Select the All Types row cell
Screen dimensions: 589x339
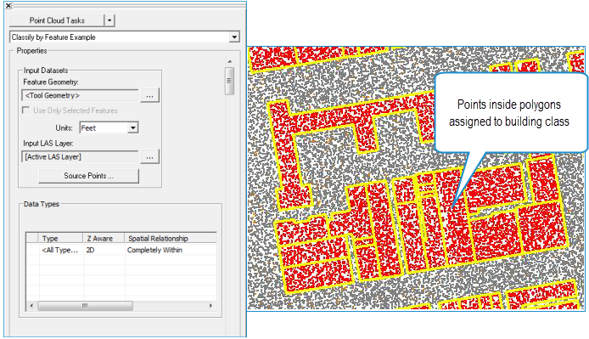point(61,250)
